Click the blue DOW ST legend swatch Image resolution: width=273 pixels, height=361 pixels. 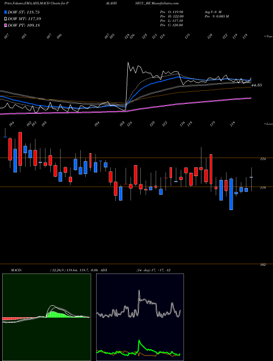coord(5,12)
